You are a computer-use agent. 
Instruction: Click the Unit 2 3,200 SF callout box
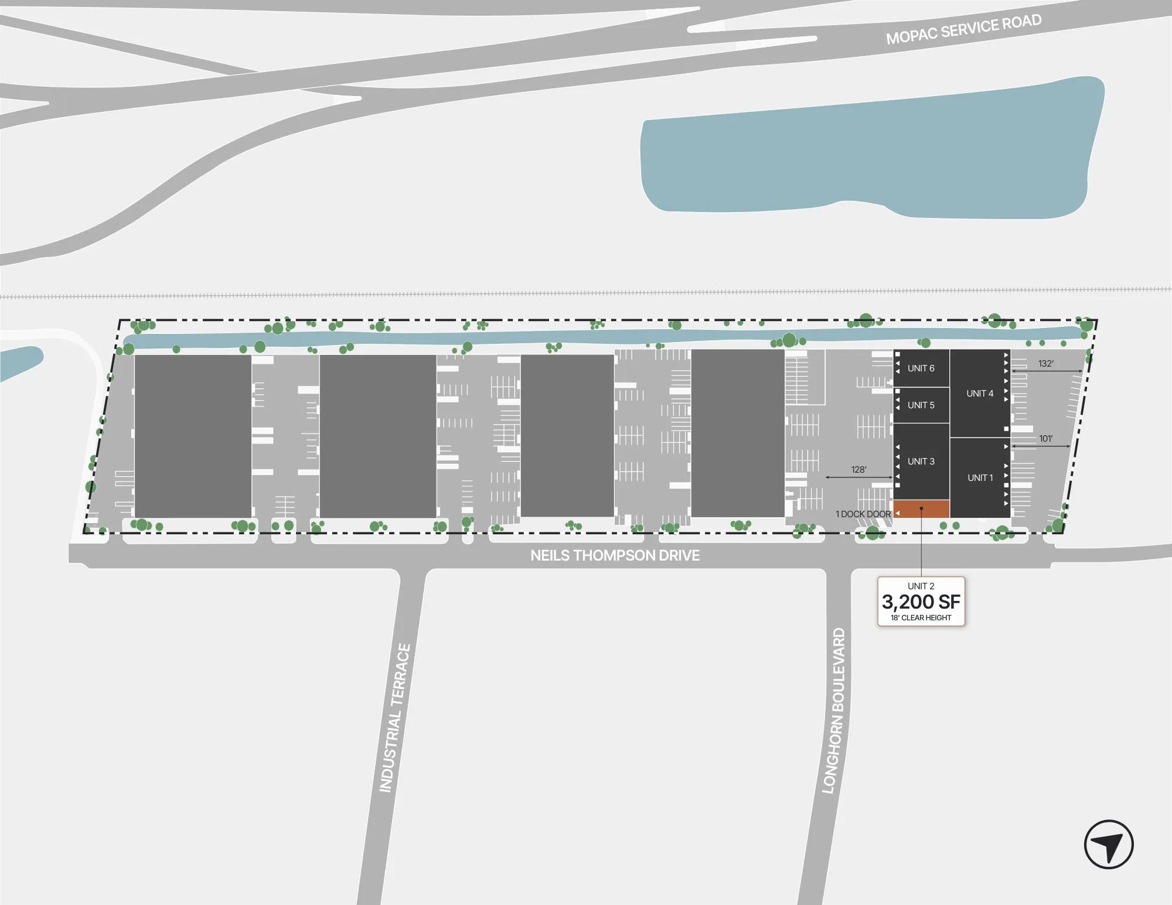tap(921, 601)
